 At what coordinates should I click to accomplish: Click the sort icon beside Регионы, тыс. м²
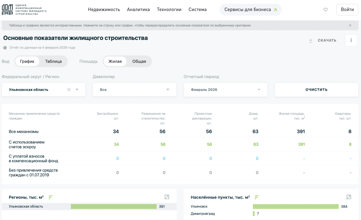50,197
